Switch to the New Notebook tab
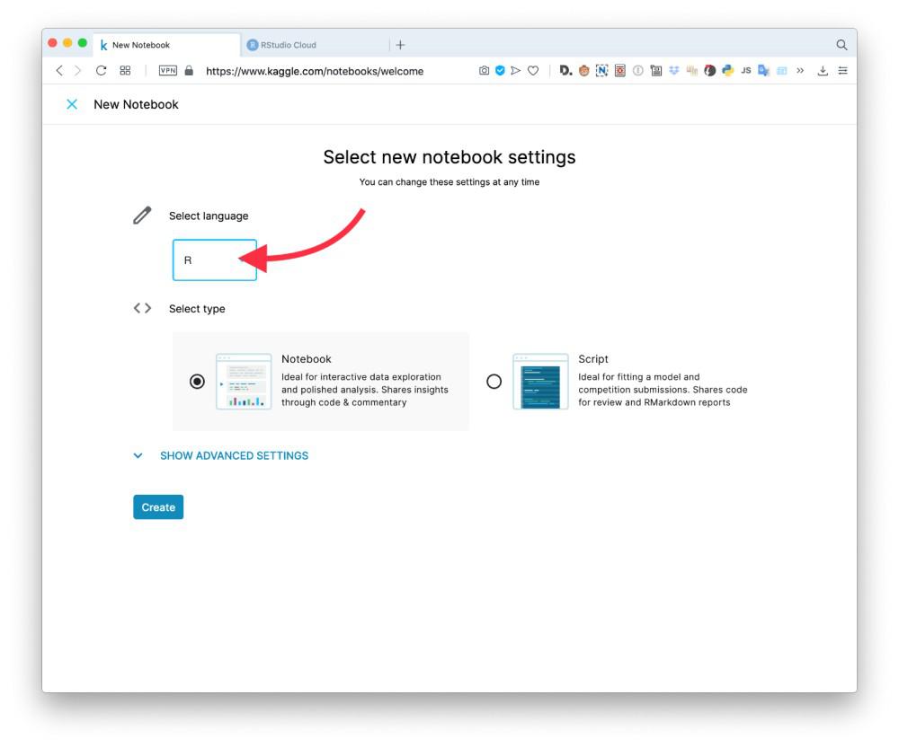This screenshot has height=748, width=899. click(x=166, y=45)
